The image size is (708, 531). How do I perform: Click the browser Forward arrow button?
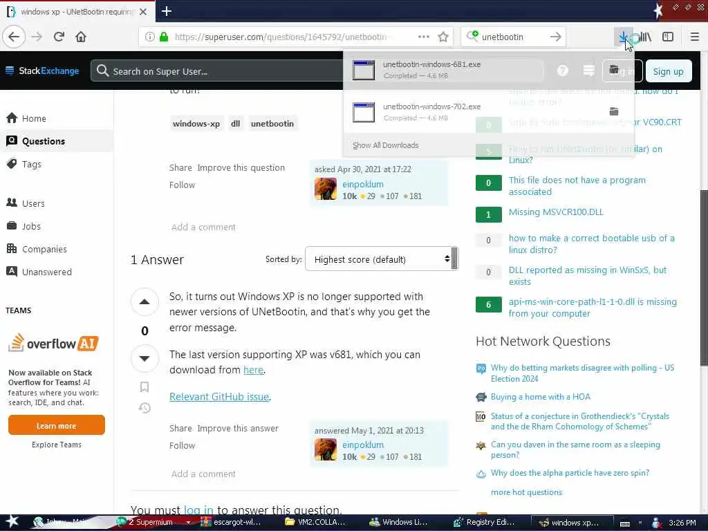[37, 37]
